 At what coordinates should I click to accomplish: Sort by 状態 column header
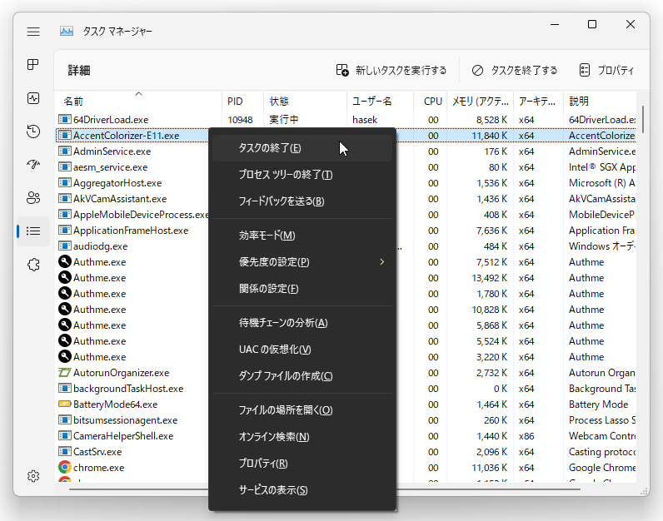click(x=305, y=101)
